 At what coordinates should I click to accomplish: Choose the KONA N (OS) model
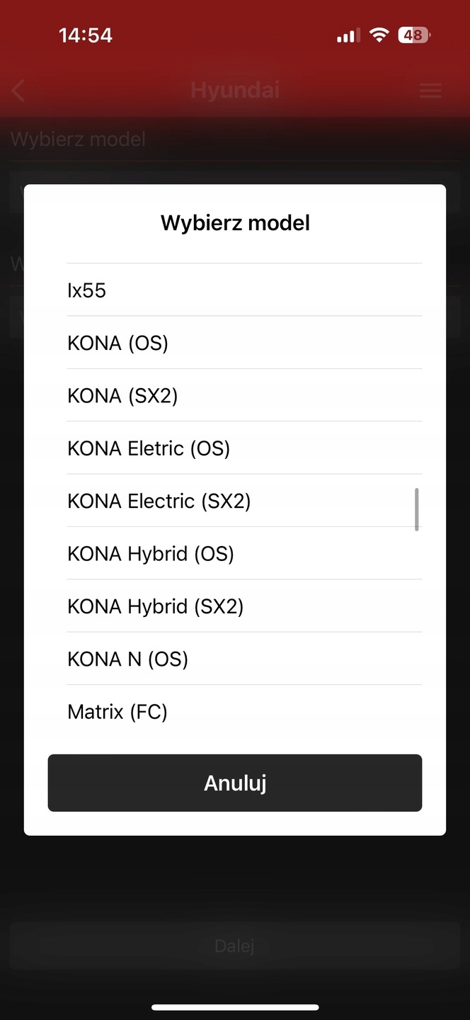(x=244, y=659)
